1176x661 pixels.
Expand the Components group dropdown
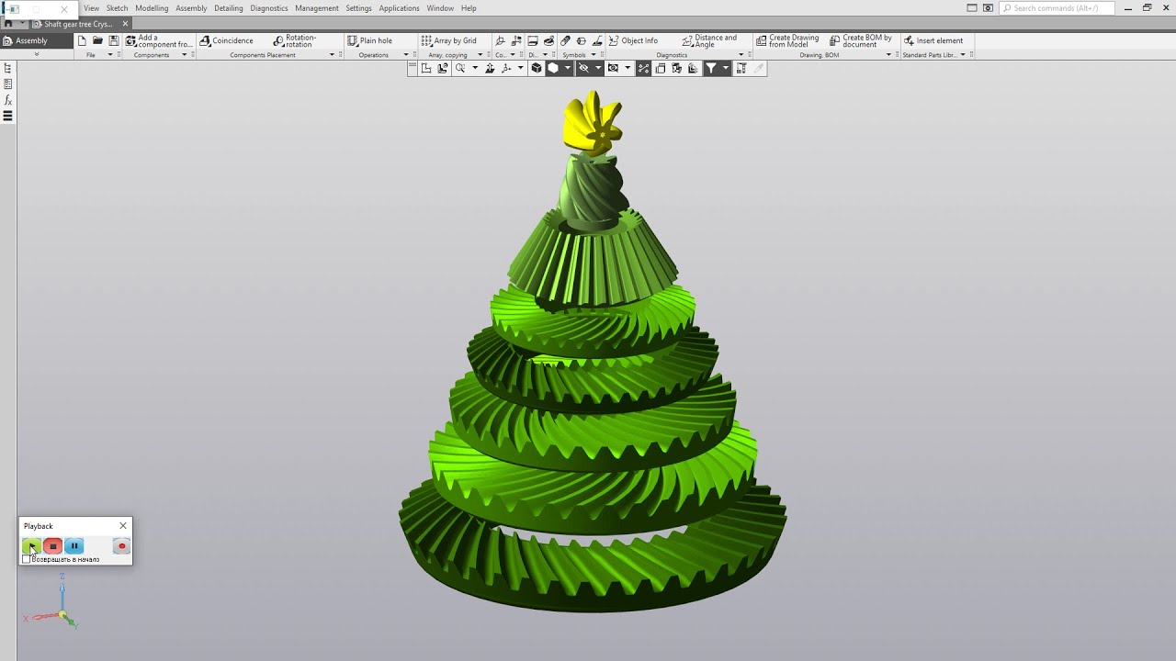tap(184, 55)
